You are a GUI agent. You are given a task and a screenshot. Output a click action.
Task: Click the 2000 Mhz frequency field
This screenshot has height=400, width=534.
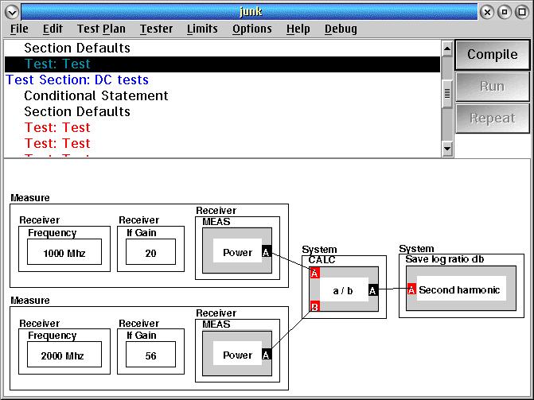point(64,355)
